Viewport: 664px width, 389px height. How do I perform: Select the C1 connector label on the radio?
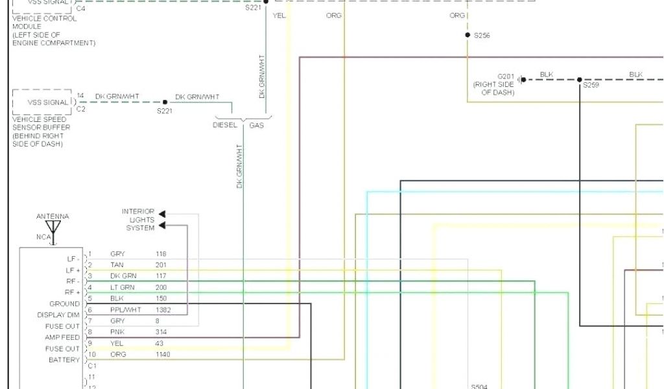(x=92, y=366)
